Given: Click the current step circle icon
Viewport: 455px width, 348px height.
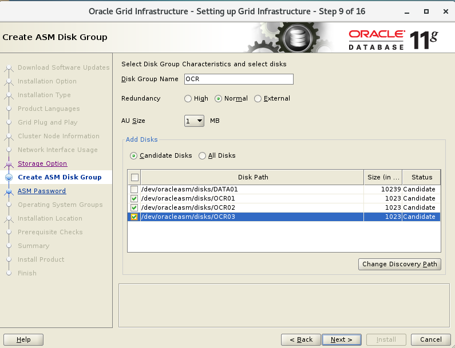Looking at the screenshot, I should point(9,177).
